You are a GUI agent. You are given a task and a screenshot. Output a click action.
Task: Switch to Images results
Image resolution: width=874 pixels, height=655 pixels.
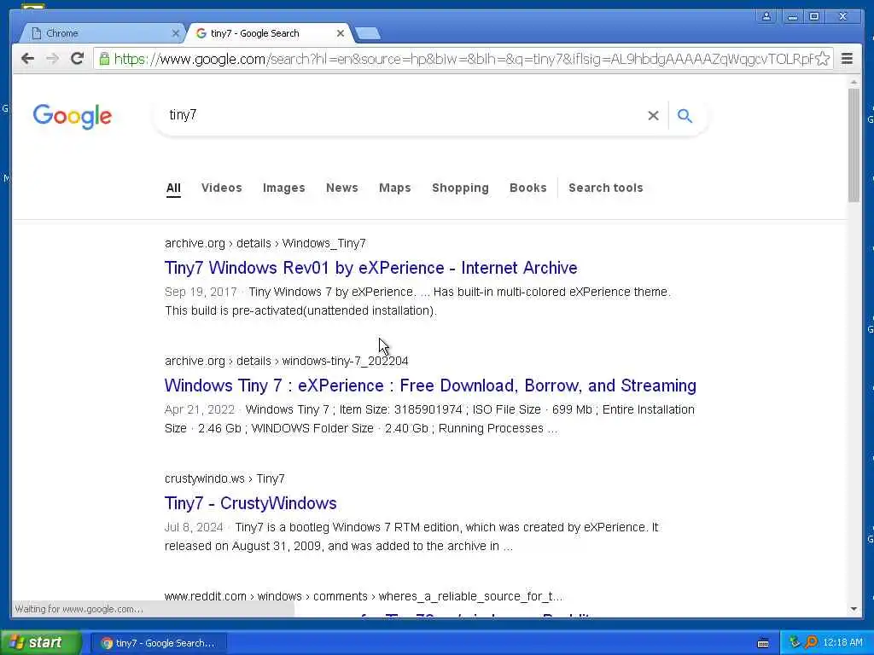283,188
